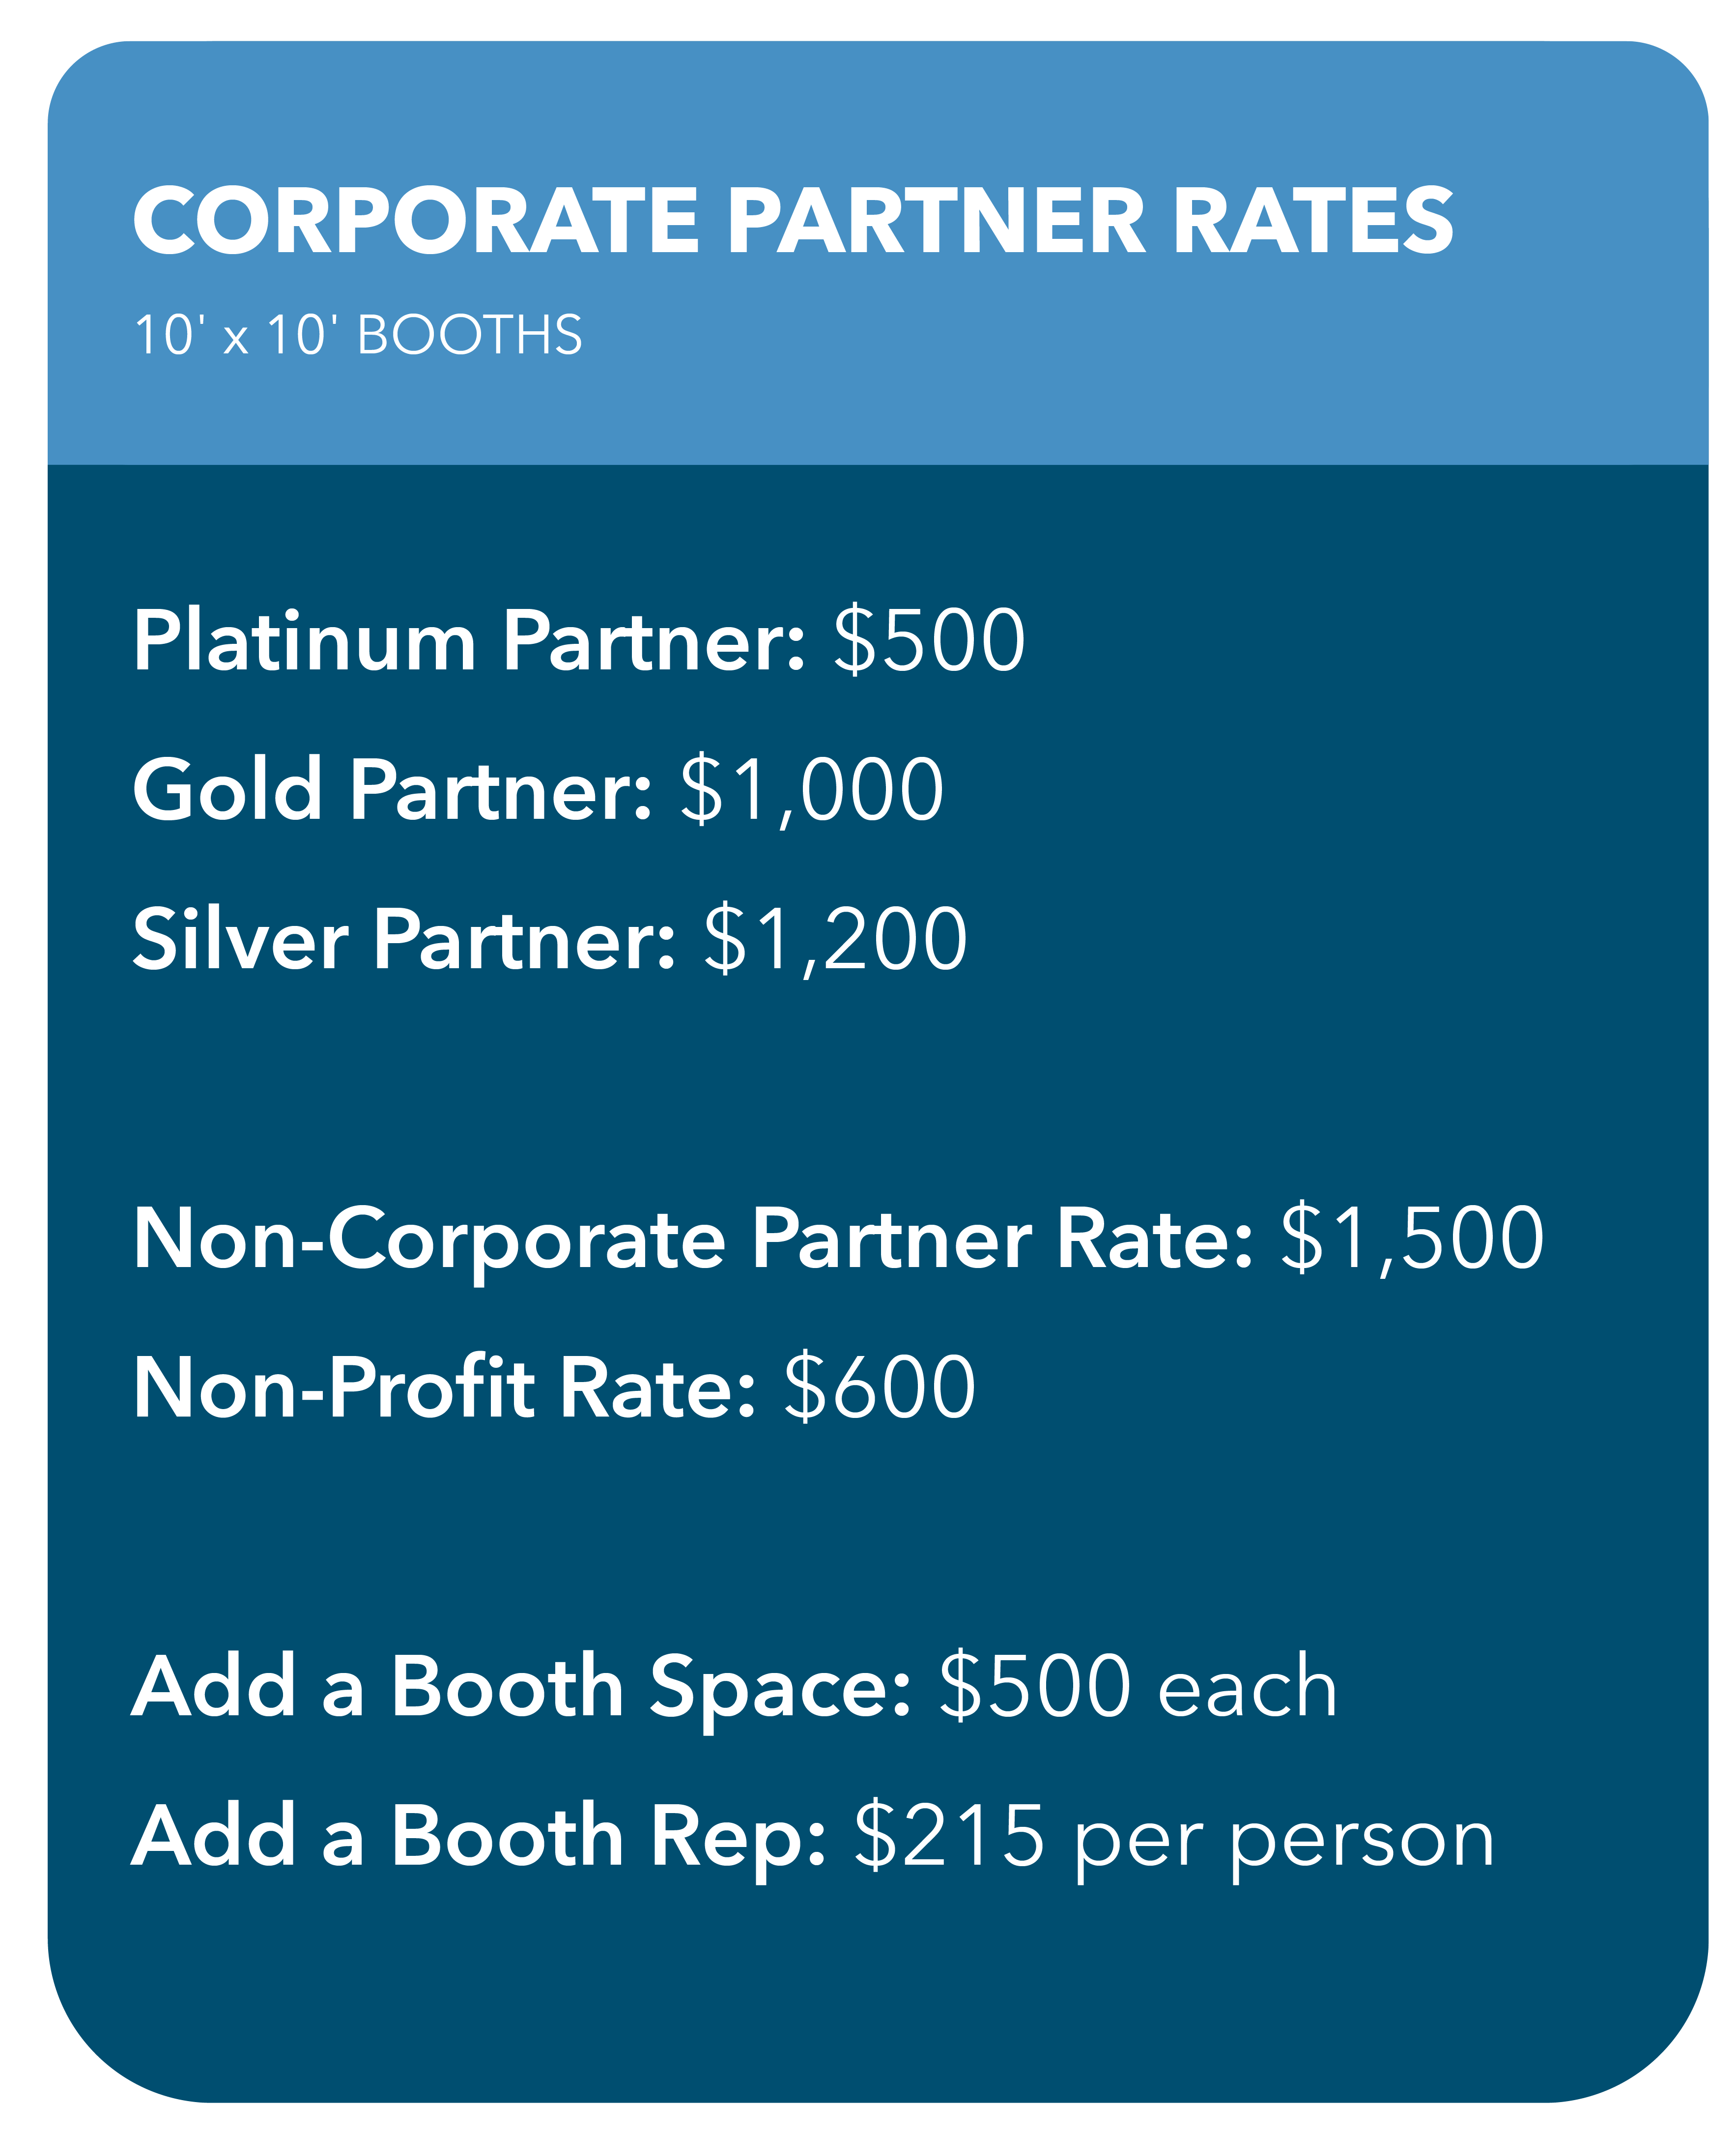Select the Platinum Partner $500 price
Image resolution: width=1736 pixels, height=2135 pixels.
929,641
